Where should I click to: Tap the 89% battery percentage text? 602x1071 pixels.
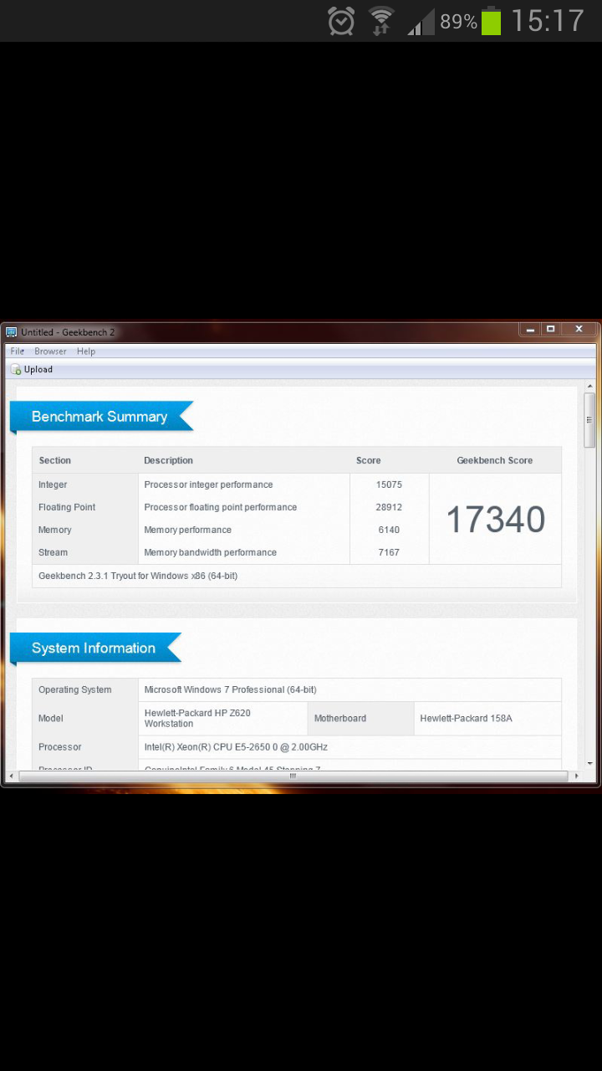click(458, 22)
